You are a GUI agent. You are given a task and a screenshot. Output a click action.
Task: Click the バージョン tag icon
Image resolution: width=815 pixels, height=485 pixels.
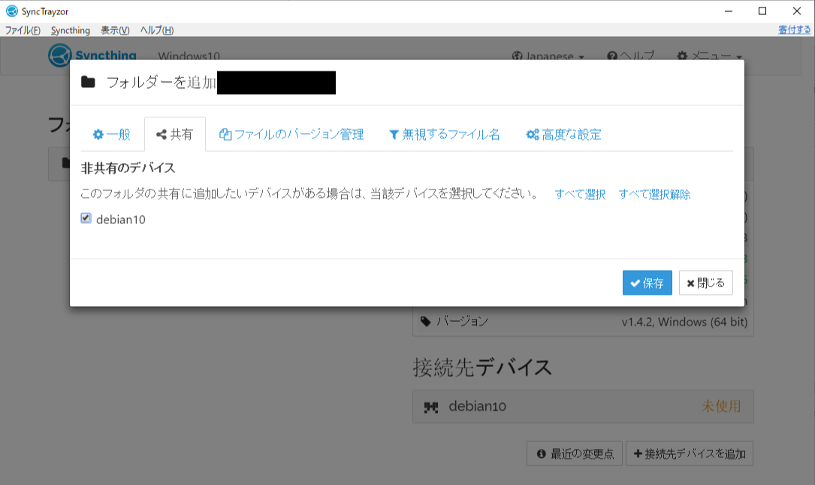(x=426, y=322)
